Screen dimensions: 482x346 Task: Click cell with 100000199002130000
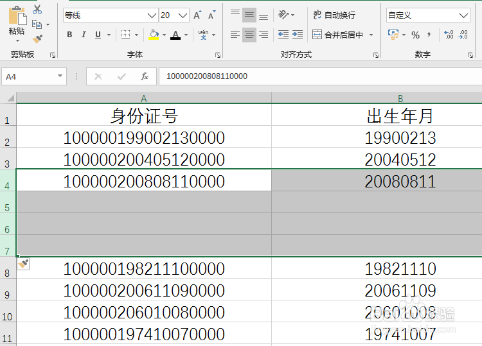tap(143, 137)
